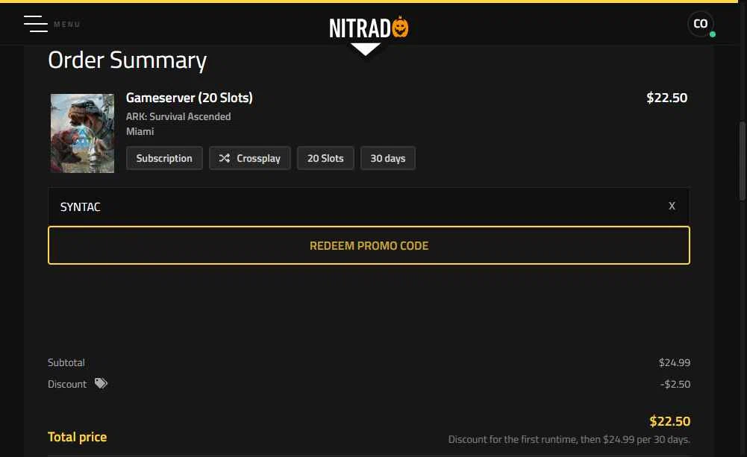Click the yellow total price $22.50
The width and height of the screenshot is (747, 457).
coord(670,420)
